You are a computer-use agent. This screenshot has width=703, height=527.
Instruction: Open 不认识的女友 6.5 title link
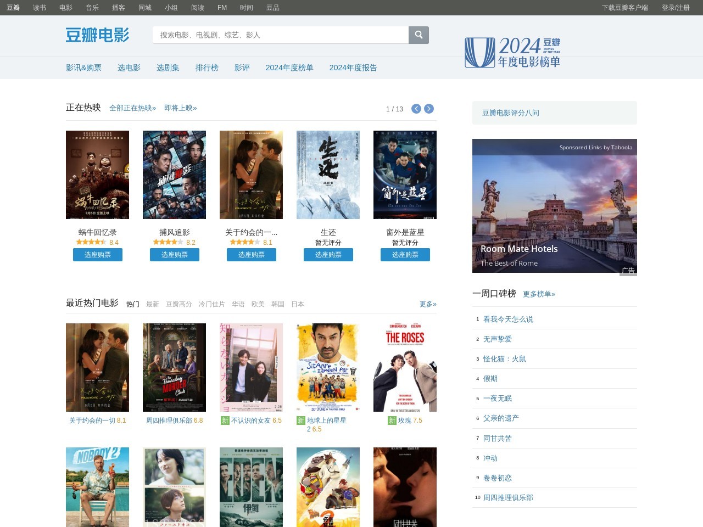(x=251, y=421)
